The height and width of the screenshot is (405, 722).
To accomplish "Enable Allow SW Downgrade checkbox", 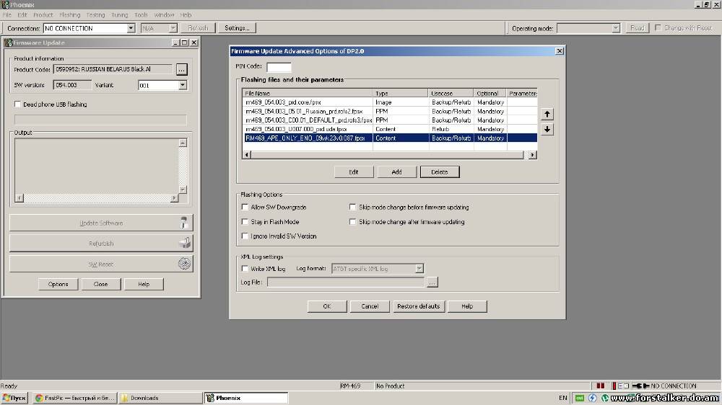I will click(245, 207).
